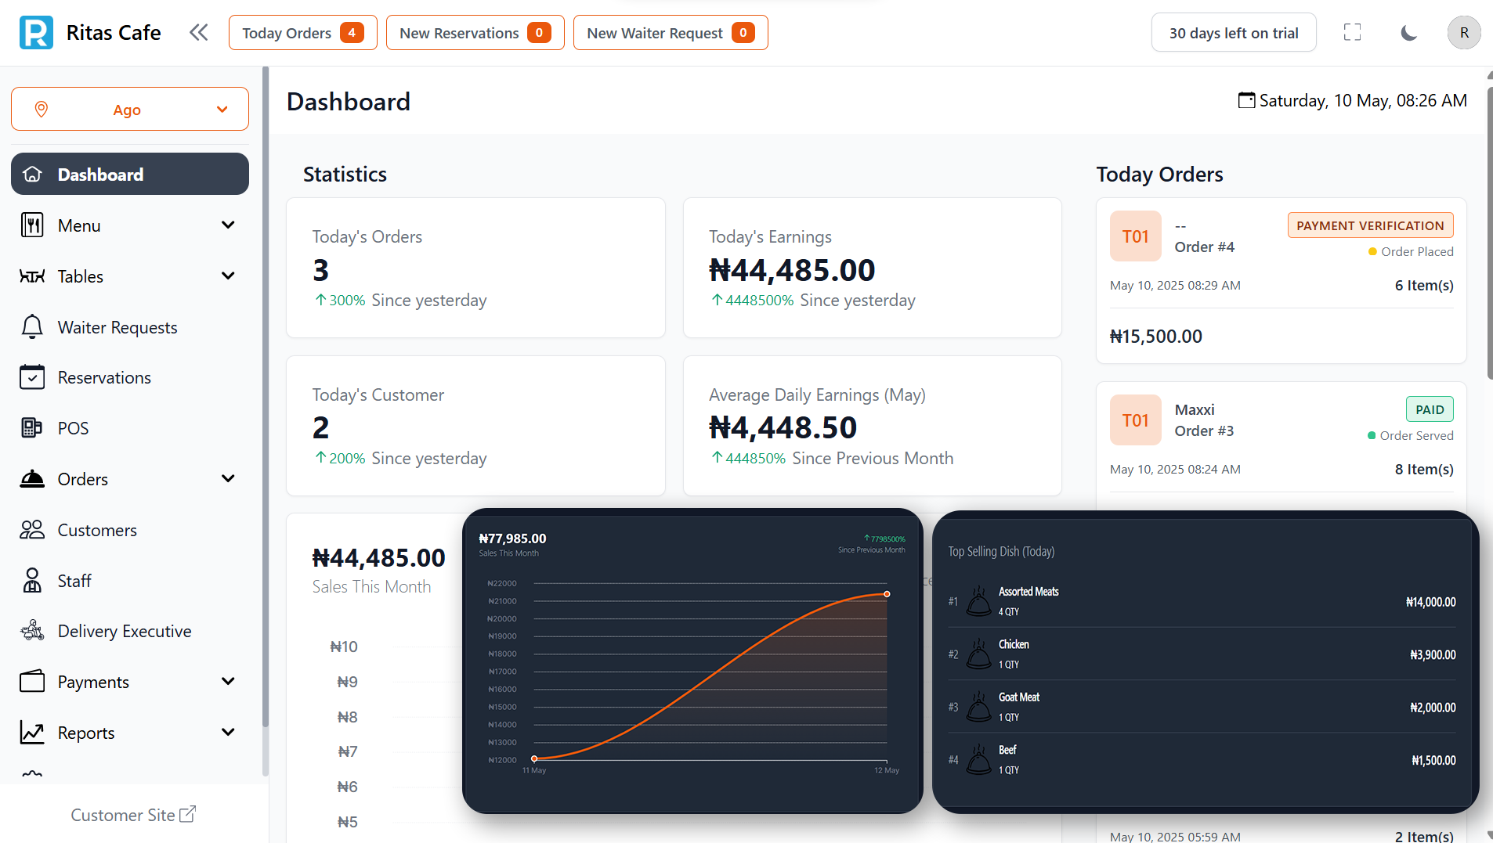Viewport: 1493px width, 843px height.
Task: Expand the Tables submenu chevron
Action: [228, 276]
